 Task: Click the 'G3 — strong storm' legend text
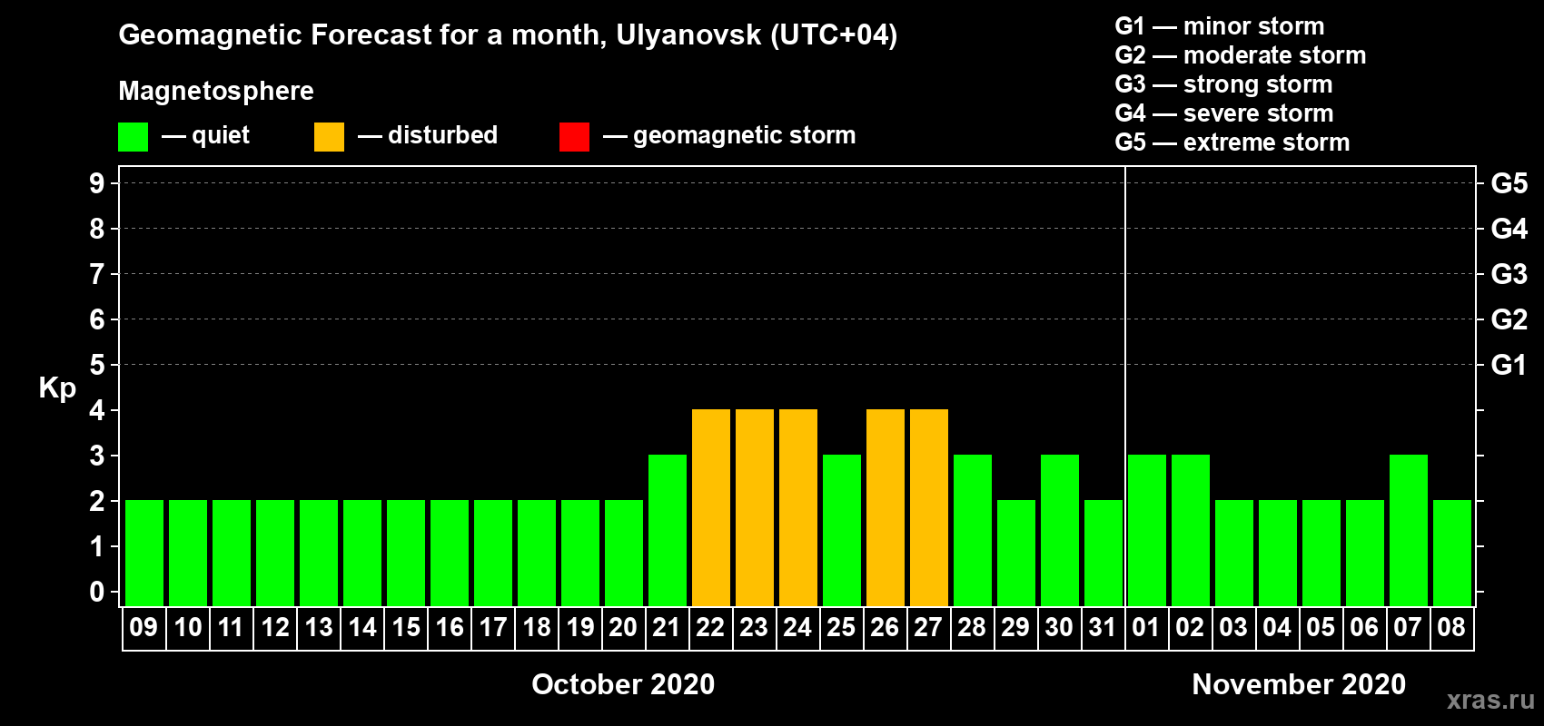click(1223, 84)
